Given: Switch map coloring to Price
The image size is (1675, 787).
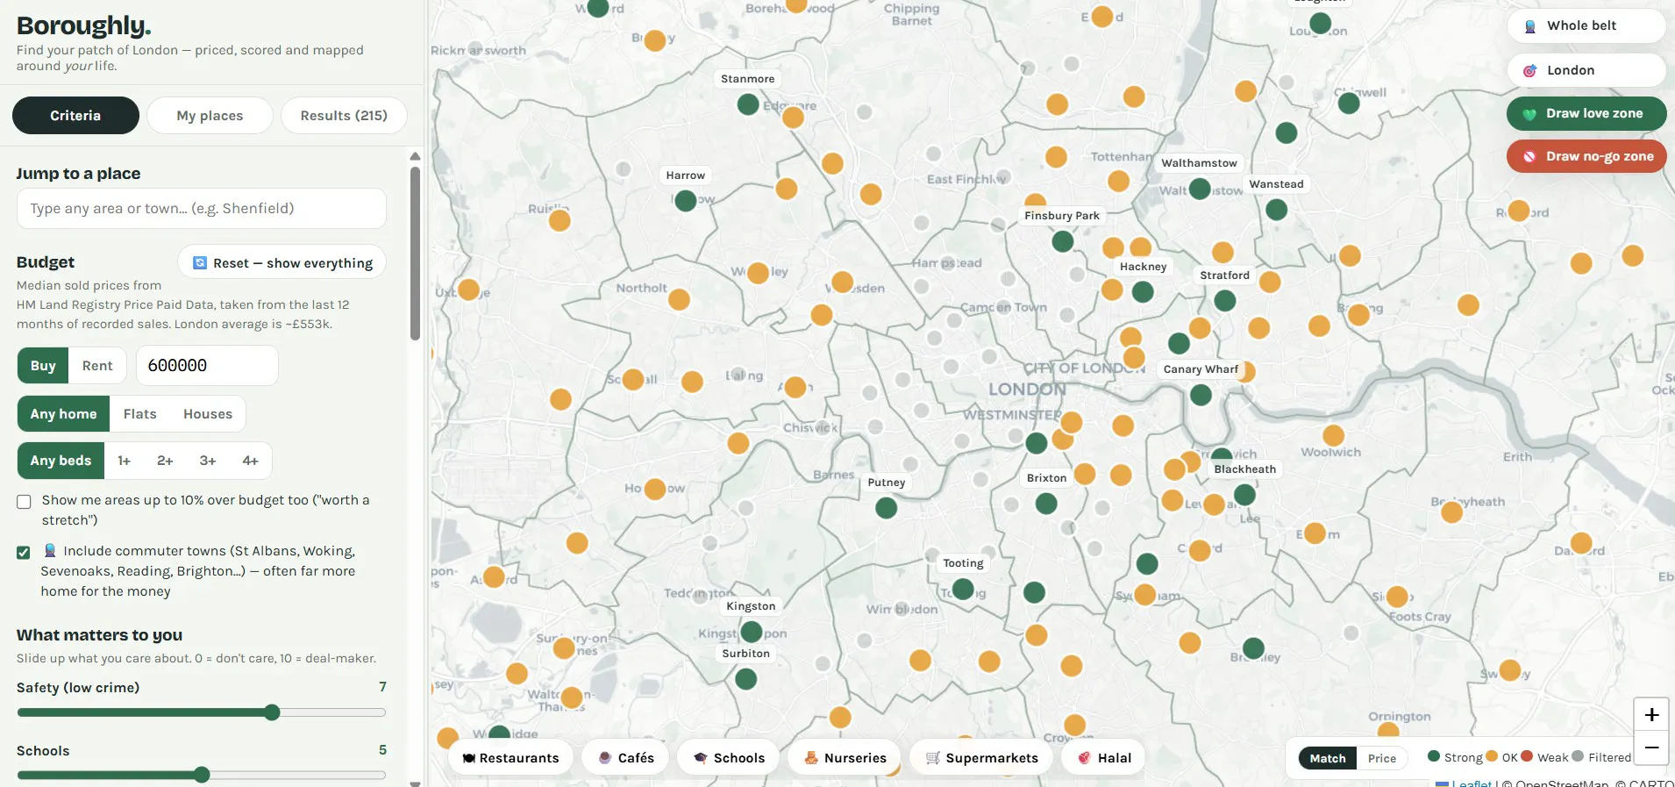Looking at the screenshot, I should pos(1382,758).
